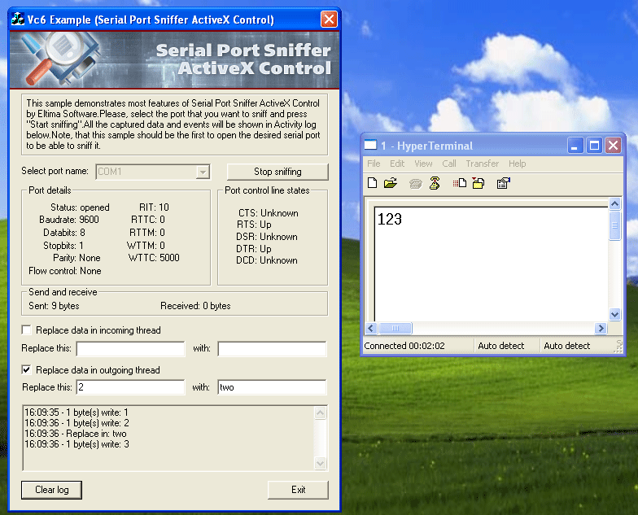
Task: Open the Select port name COM1 dropdown
Action: (x=203, y=172)
